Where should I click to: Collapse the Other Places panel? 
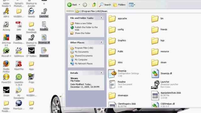tap(101, 42)
